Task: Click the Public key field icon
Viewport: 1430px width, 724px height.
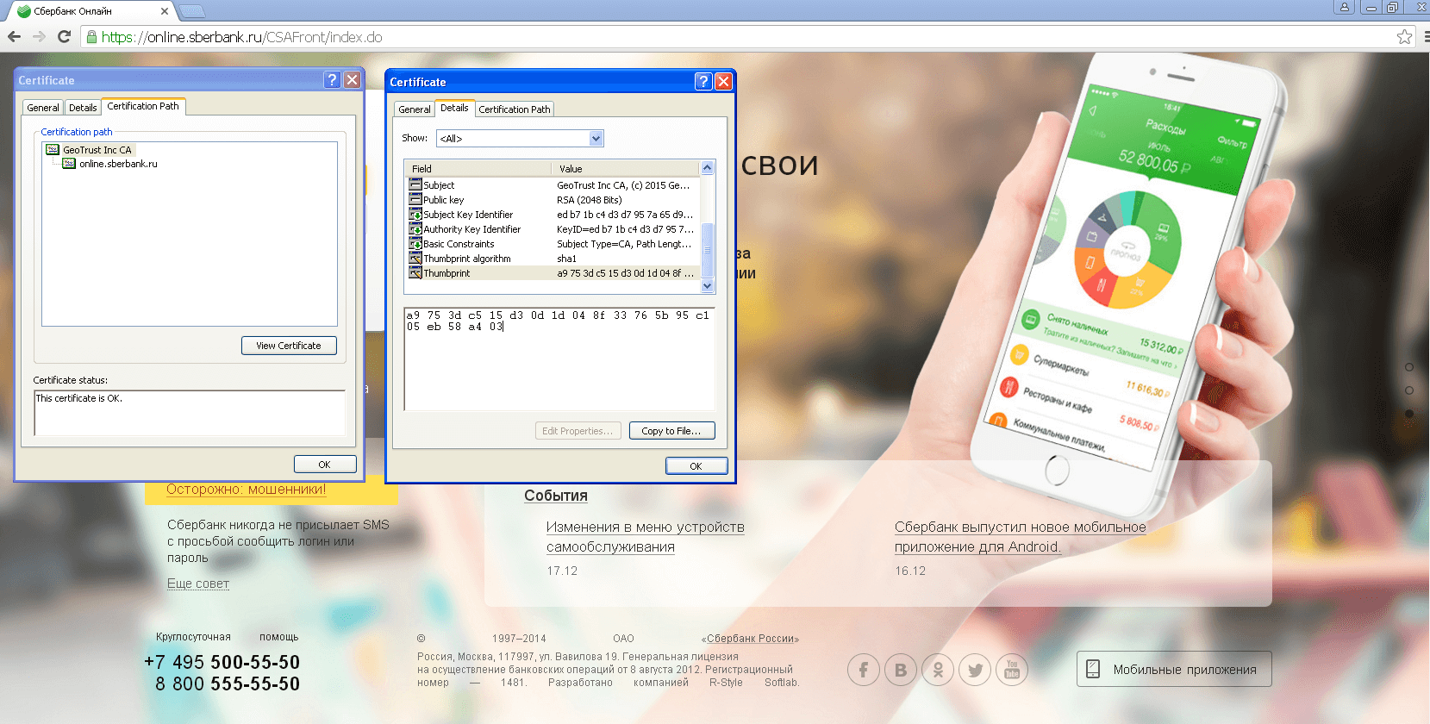Action: (415, 200)
